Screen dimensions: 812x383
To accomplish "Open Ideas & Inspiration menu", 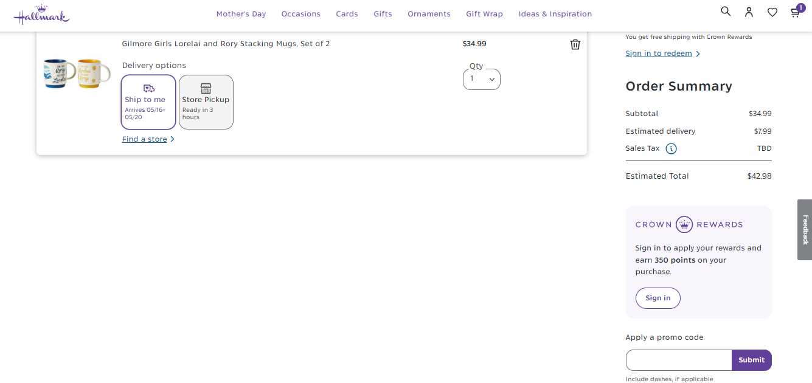I will point(555,14).
